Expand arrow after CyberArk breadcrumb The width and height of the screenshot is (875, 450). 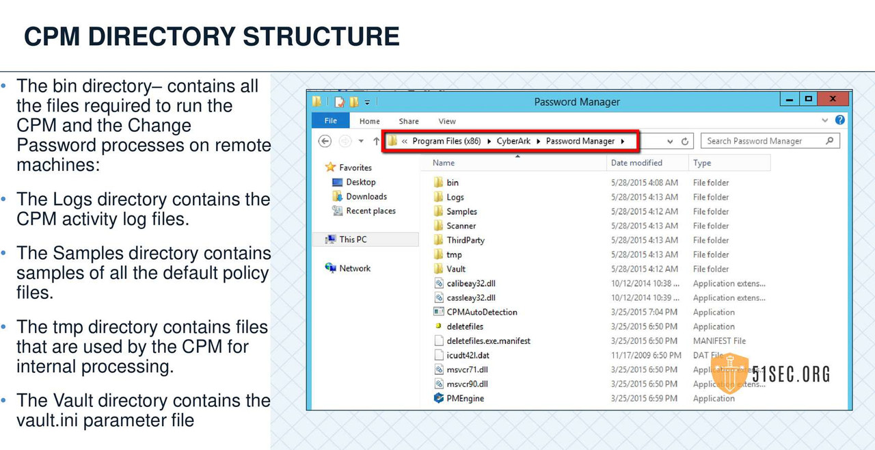pos(539,142)
